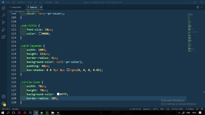
Task: Click the border-radius: 50% declaration
Action: (42, 98)
